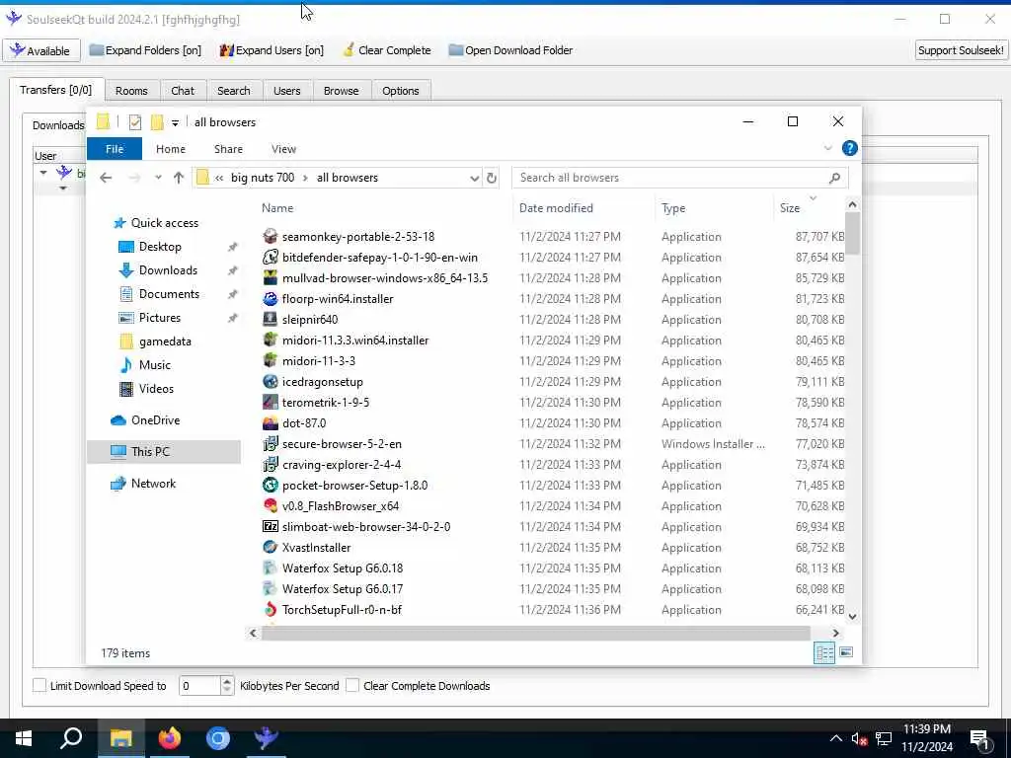Toggle Clear Complete Downloads checkbox
This screenshot has width=1011, height=758.
tap(352, 685)
